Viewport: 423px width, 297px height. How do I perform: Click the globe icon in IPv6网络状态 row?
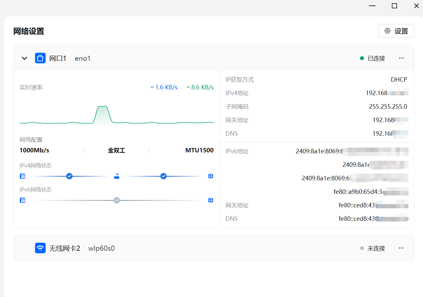point(211,200)
